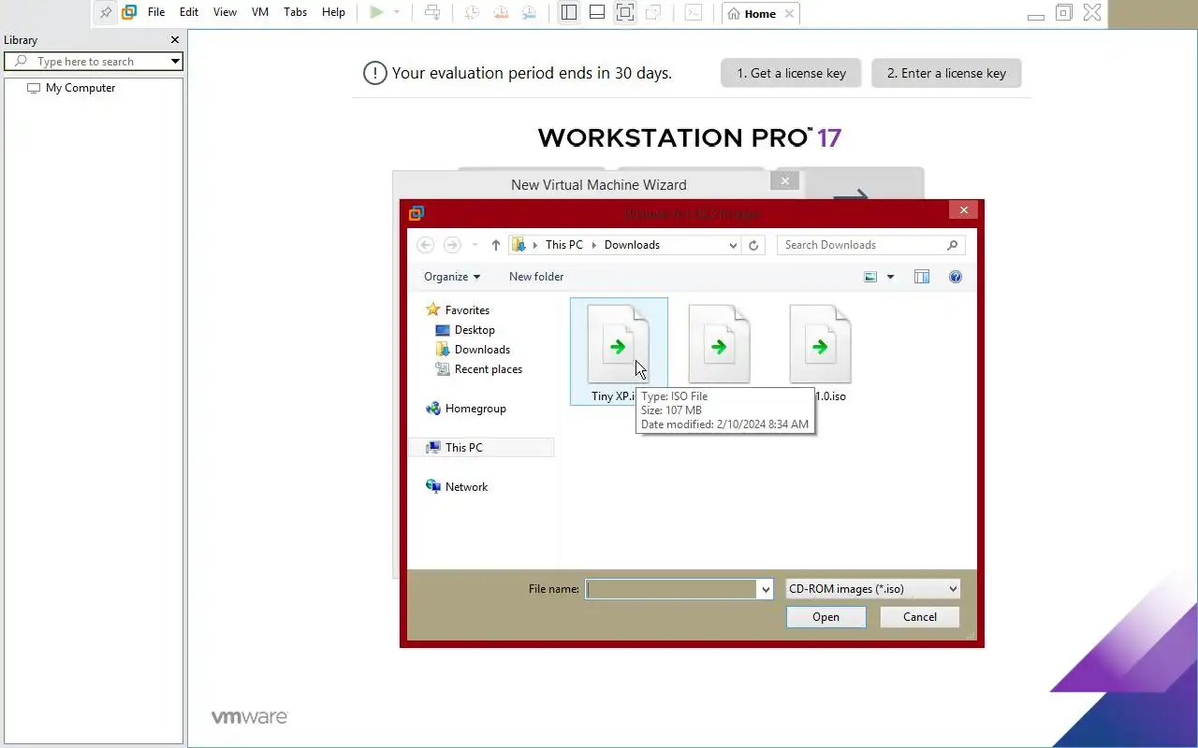This screenshot has width=1198, height=748.
Task: Click the blue Help question mark icon
Action: 956,277
